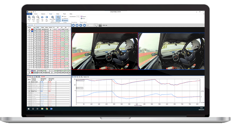Stop video playback

point(77,25)
